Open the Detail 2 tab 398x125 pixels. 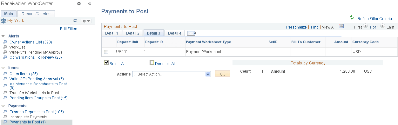tap(133, 33)
